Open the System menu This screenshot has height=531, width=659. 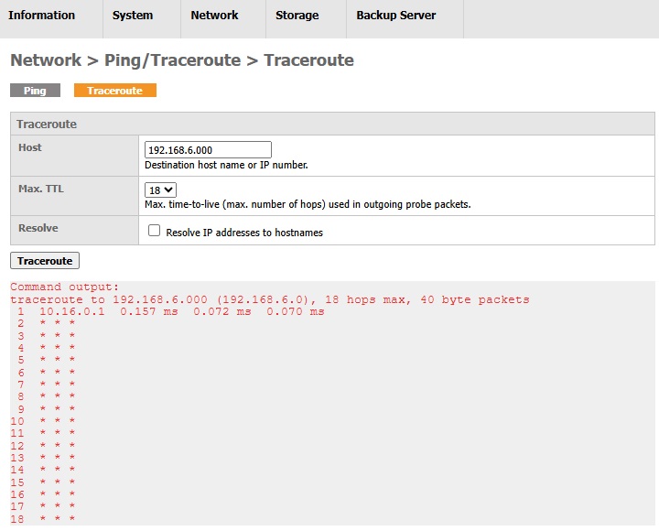coord(133,16)
